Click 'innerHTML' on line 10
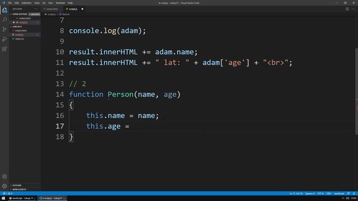 click(x=118, y=52)
